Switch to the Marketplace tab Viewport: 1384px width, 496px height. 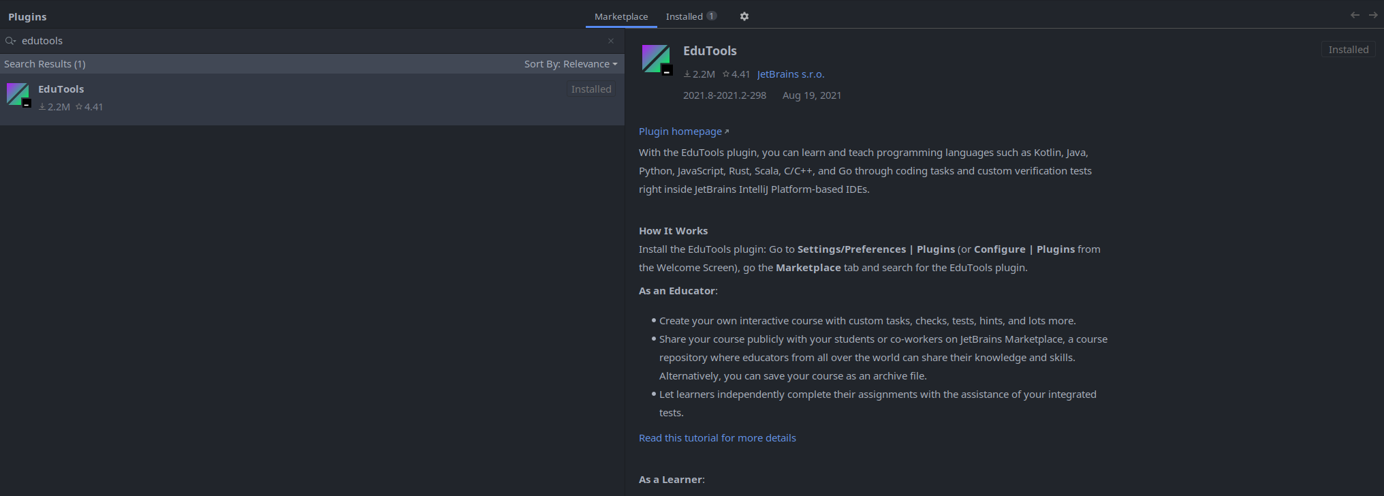(x=621, y=16)
